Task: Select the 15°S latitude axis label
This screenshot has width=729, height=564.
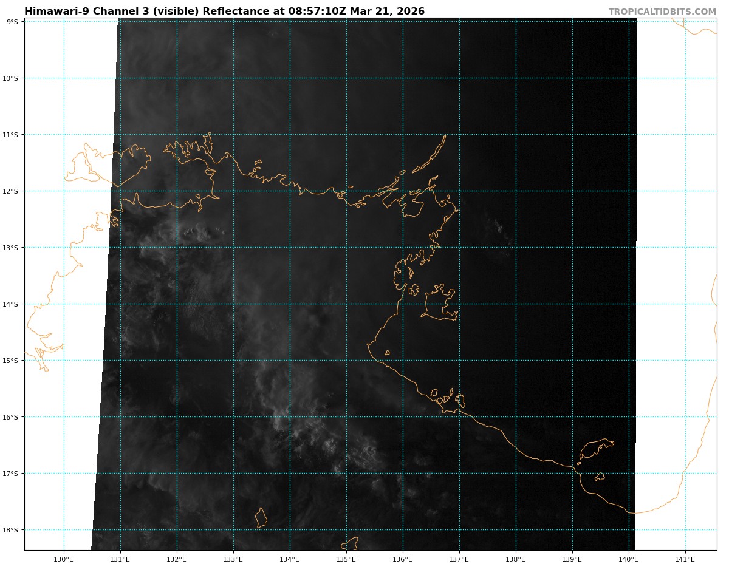Action: point(11,361)
